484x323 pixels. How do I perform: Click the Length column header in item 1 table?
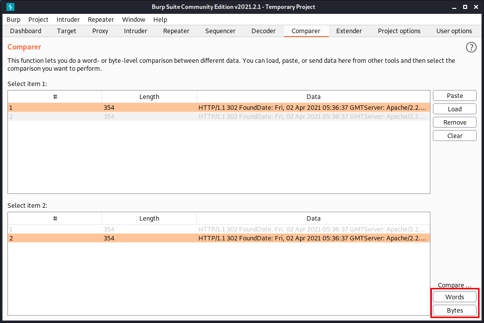click(x=149, y=96)
